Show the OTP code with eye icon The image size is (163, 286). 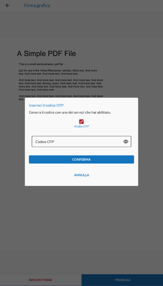coord(126,142)
